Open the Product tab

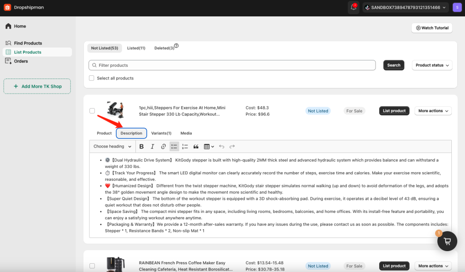click(104, 133)
